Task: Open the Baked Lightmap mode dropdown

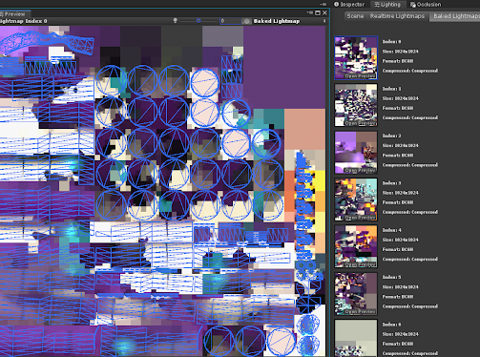Action: coord(289,21)
